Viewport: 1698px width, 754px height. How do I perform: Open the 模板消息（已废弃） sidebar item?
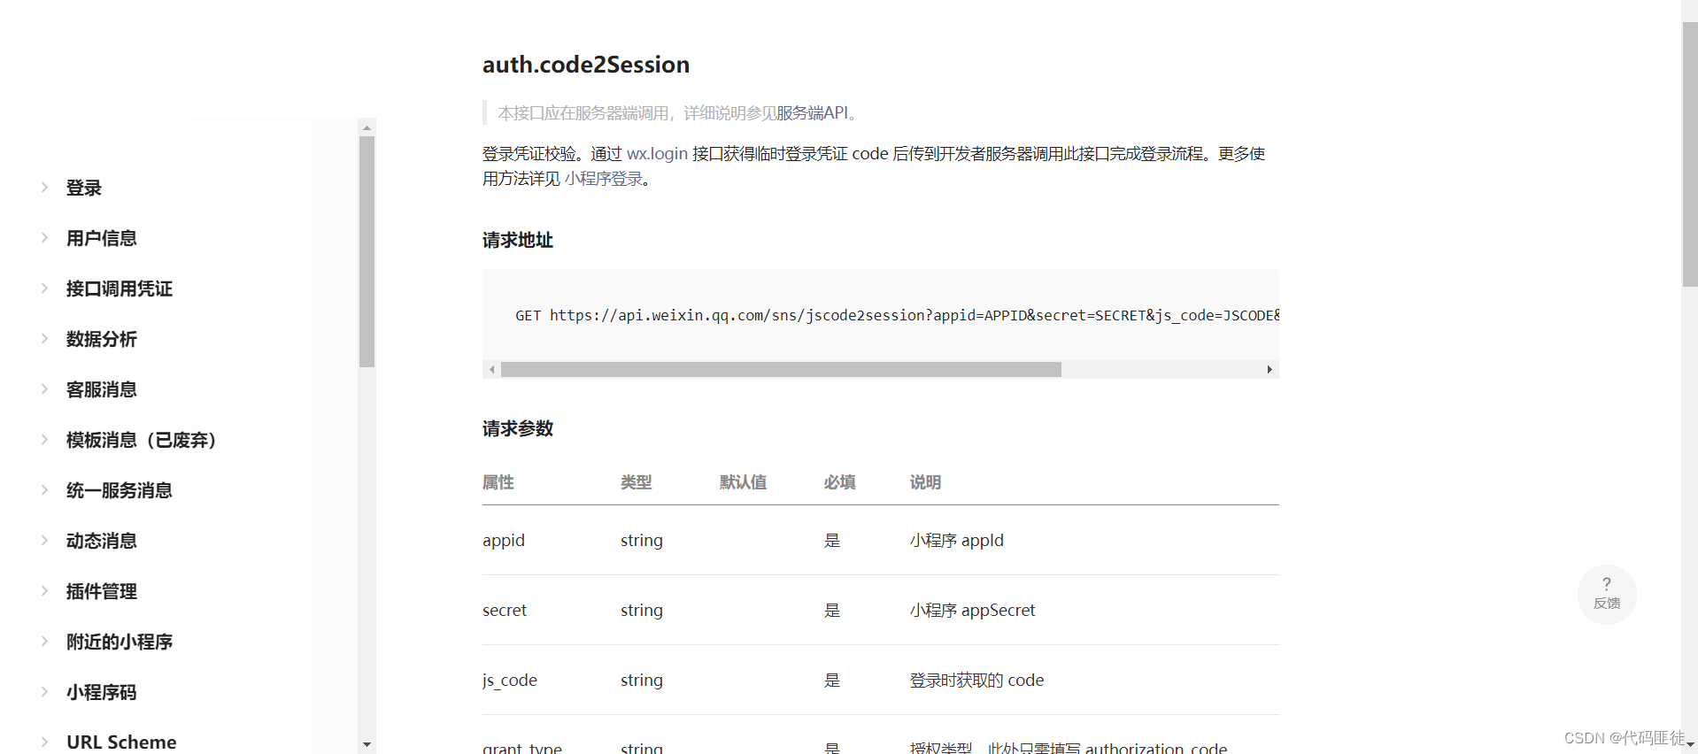click(142, 440)
